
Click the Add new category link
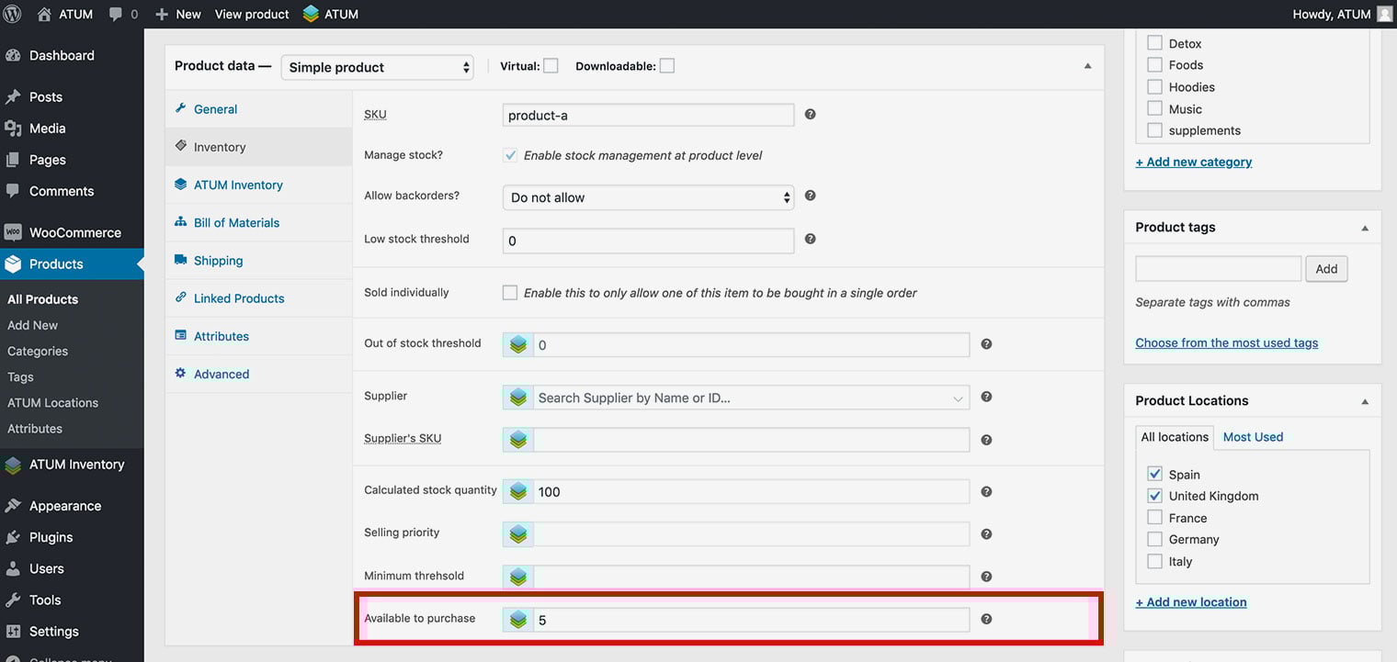click(x=1193, y=162)
